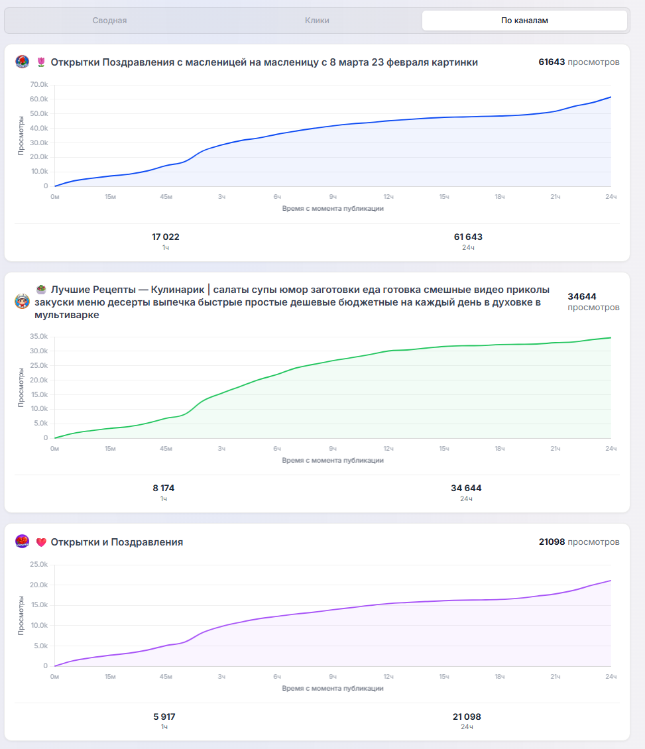
Task: Open the Лучшие Рецепты — Кулинарик channel title
Action: 292,302
